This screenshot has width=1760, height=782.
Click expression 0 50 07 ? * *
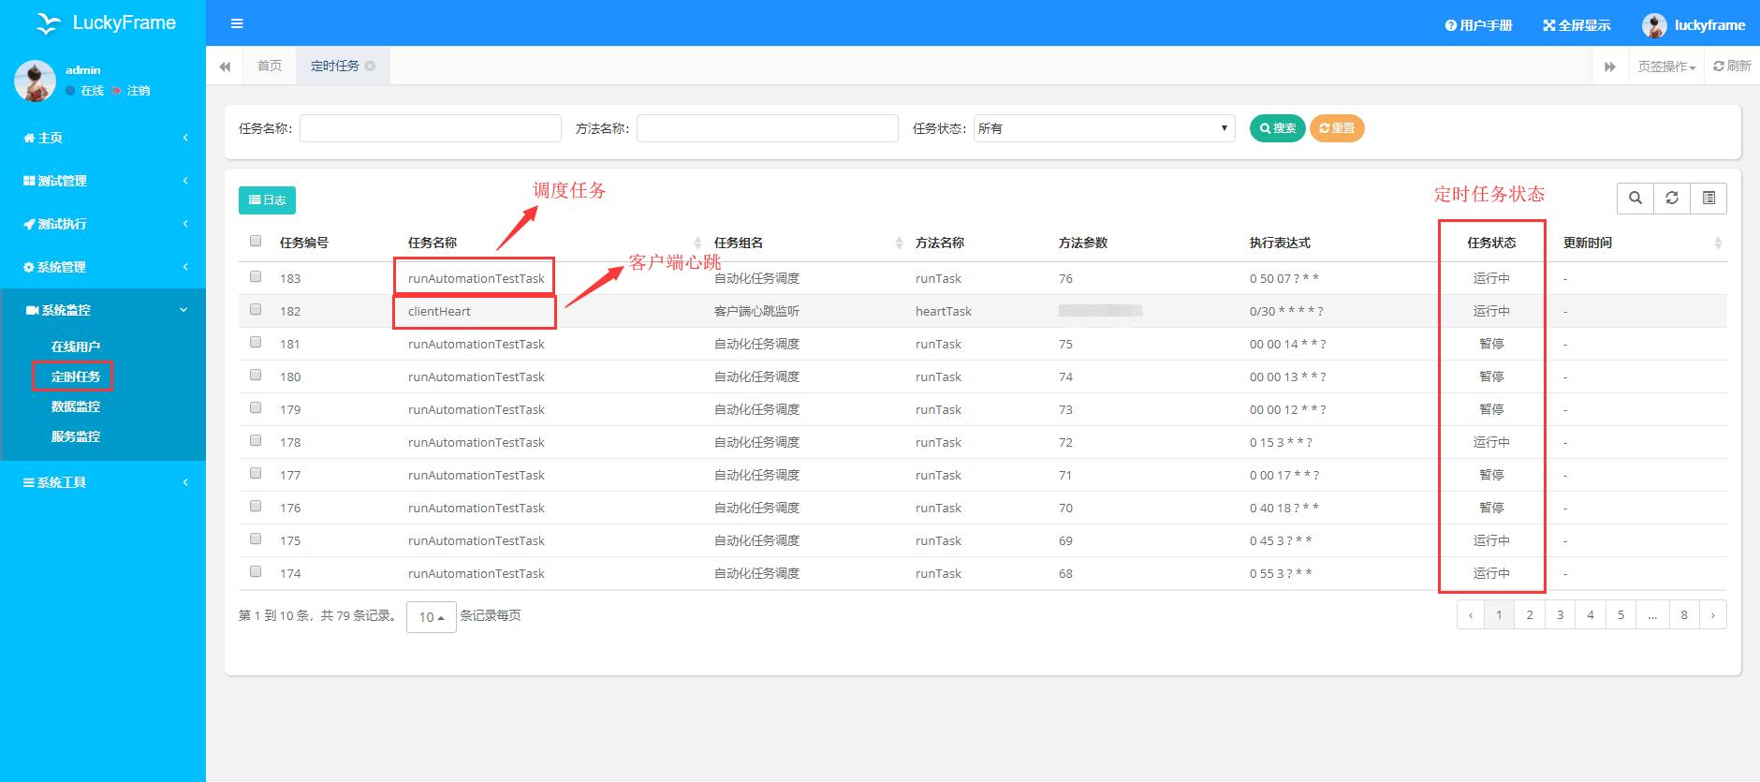[x=1284, y=278]
